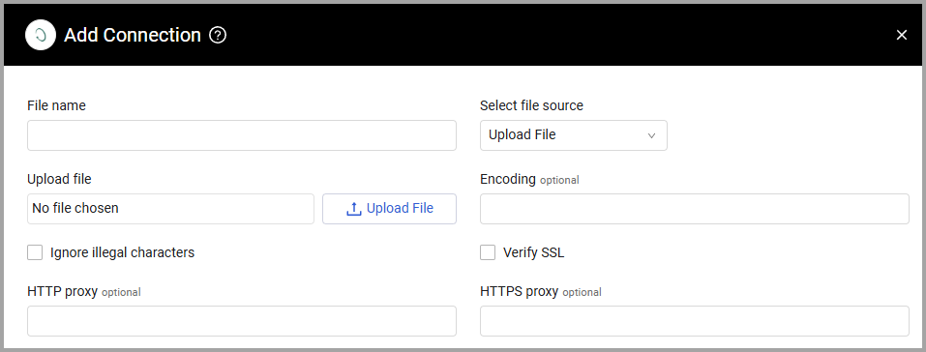Click the blue Upload File button
This screenshot has height=352, width=926.
click(x=389, y=209)
